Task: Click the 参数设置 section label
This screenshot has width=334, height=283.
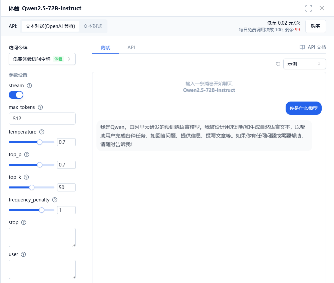Action: (18, 75)
